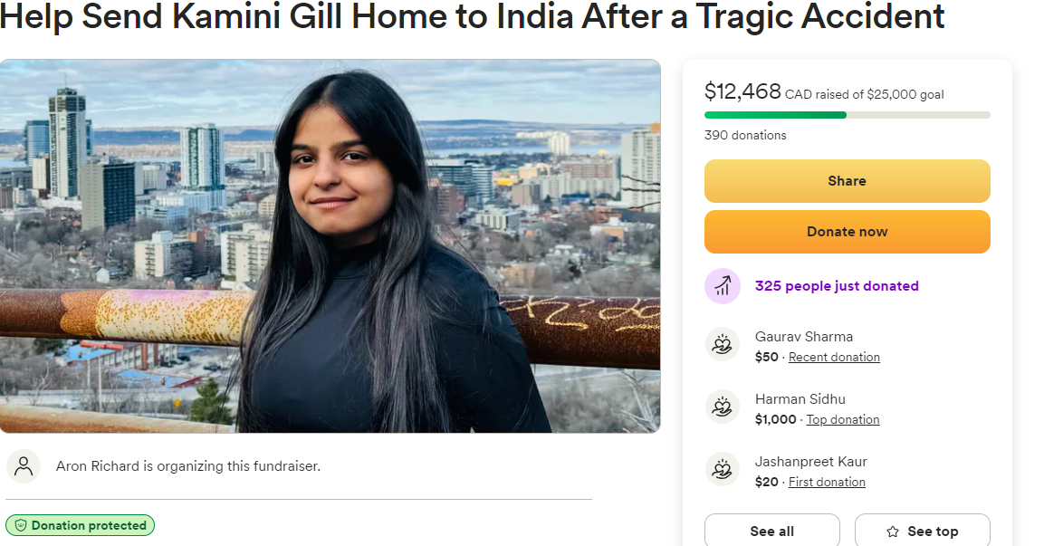Follow the Recent donation link
This screenshot has width=1044, height=546.
[834, 357]
